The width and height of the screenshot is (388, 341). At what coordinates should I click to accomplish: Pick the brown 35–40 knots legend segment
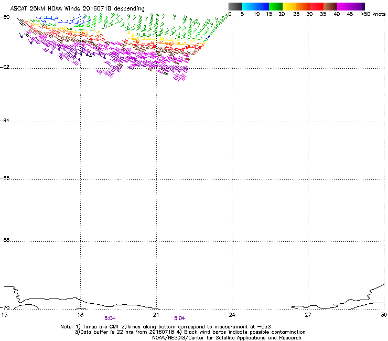(330, 6)
